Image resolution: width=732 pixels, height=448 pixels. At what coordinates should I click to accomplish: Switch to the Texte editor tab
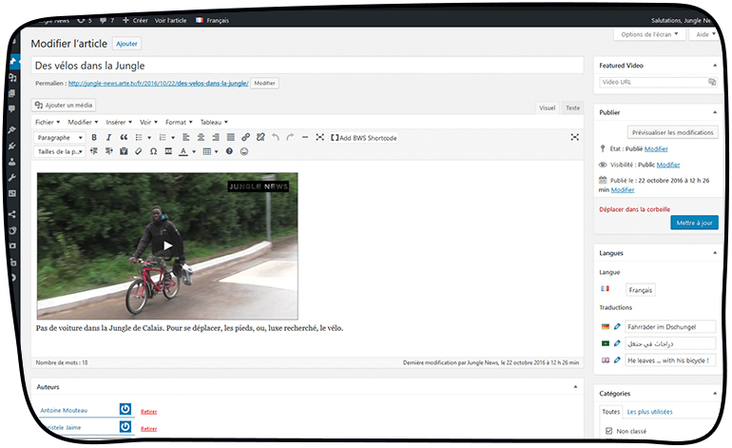(x=572, y=108)
